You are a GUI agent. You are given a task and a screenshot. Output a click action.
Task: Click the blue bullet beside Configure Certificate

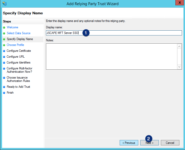pyautogui.click(x=4, y=51)
